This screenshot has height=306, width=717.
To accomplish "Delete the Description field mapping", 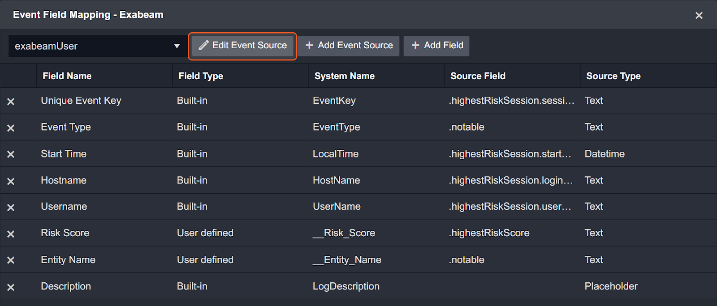I will [11, 287].
